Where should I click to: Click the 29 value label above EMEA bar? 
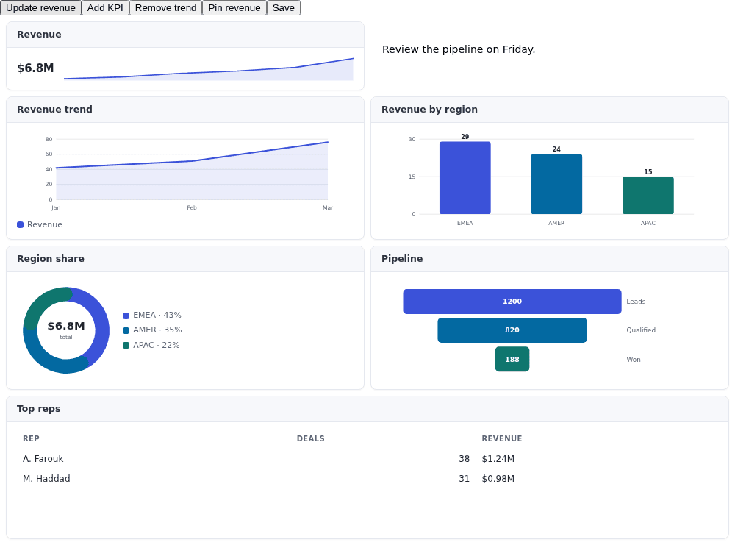(x=465, y=137)
